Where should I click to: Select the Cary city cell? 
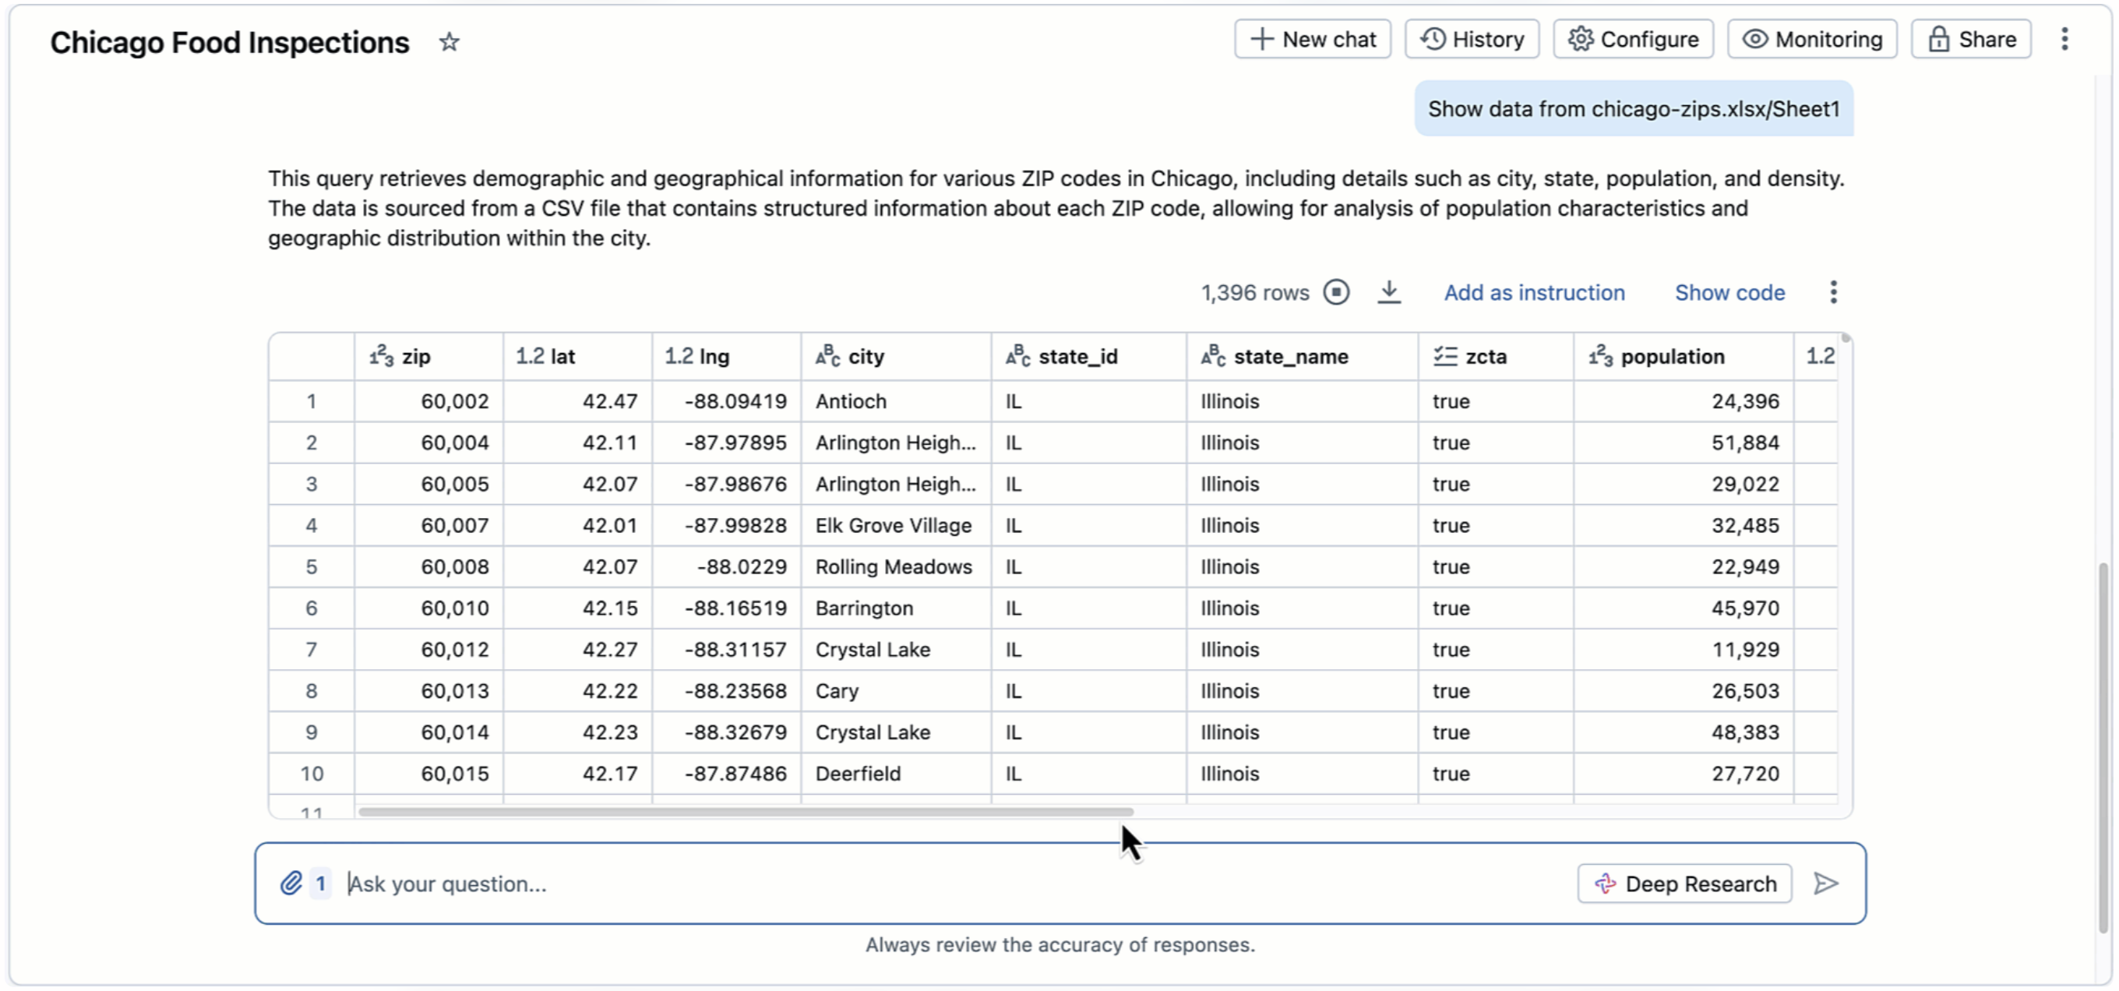point(896,691)
